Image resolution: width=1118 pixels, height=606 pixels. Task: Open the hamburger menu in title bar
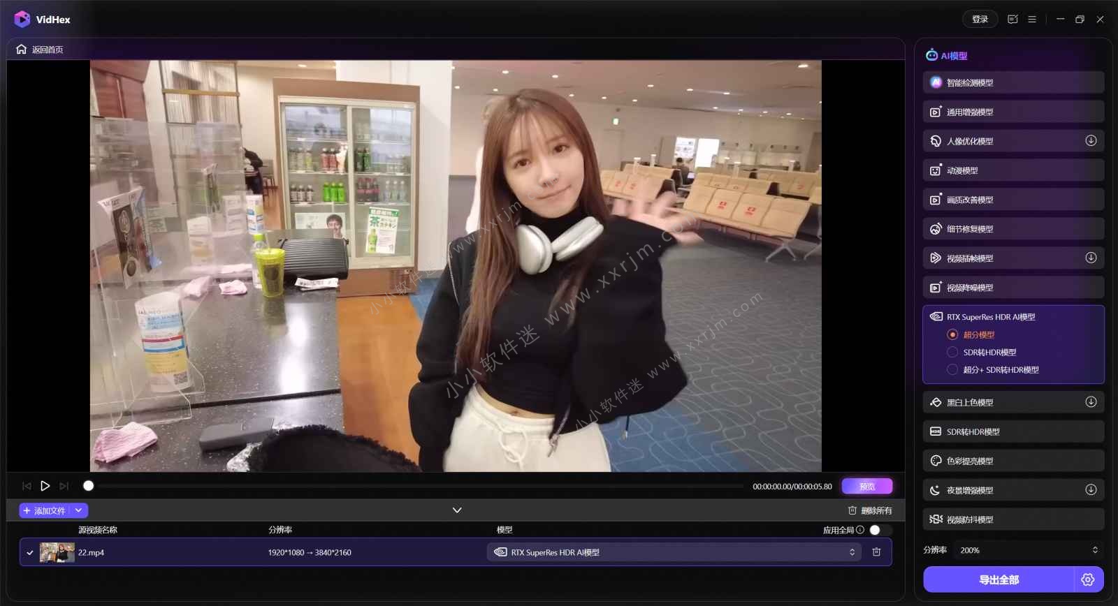pyautogui.click(x=1032, y=20)
